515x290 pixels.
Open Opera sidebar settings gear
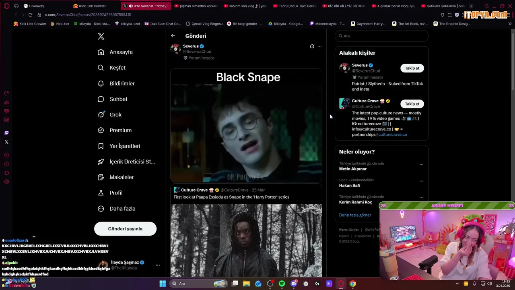tap(6, 182)
